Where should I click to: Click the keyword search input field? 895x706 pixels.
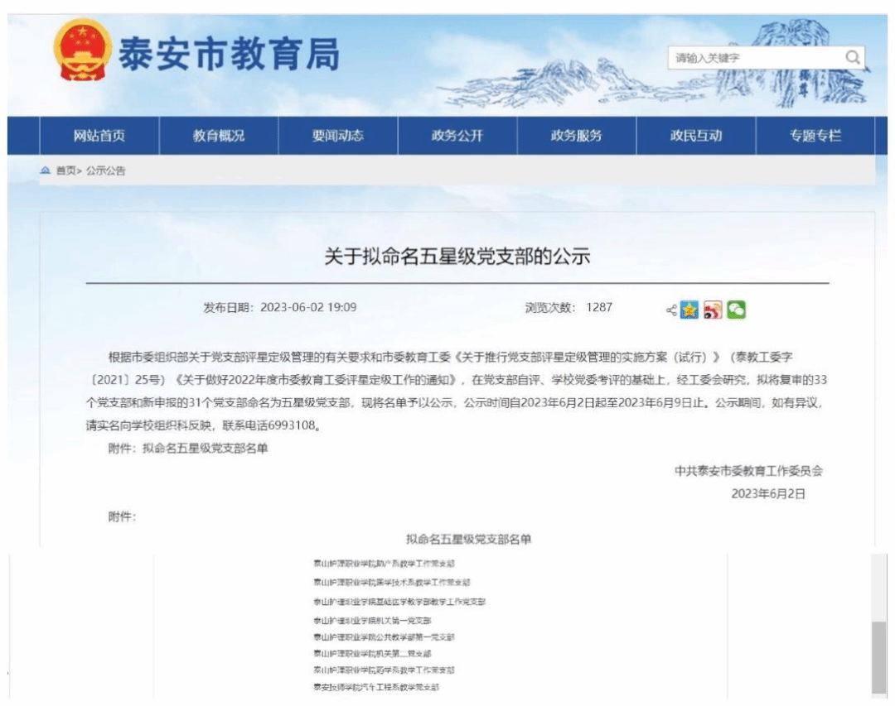click(754, 58)
